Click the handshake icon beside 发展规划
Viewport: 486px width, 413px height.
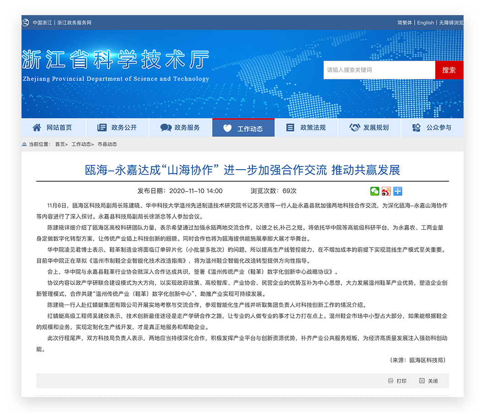[x=355, y=128]
